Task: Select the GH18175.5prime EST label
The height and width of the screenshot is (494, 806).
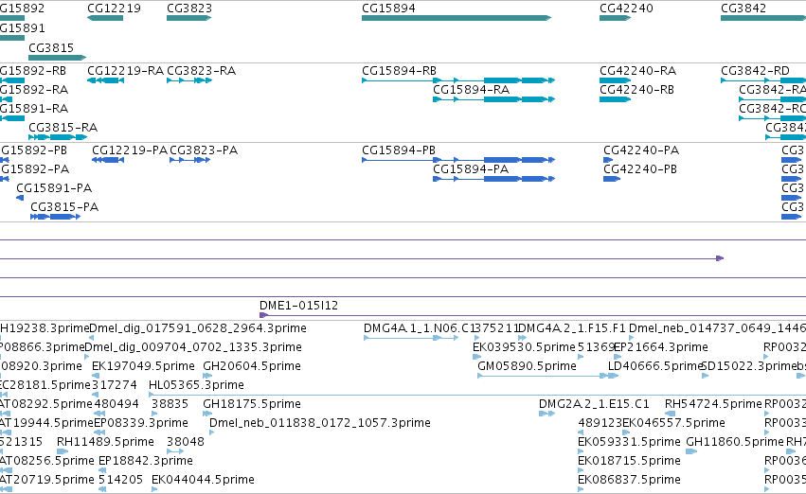Action: coord(252,404)
